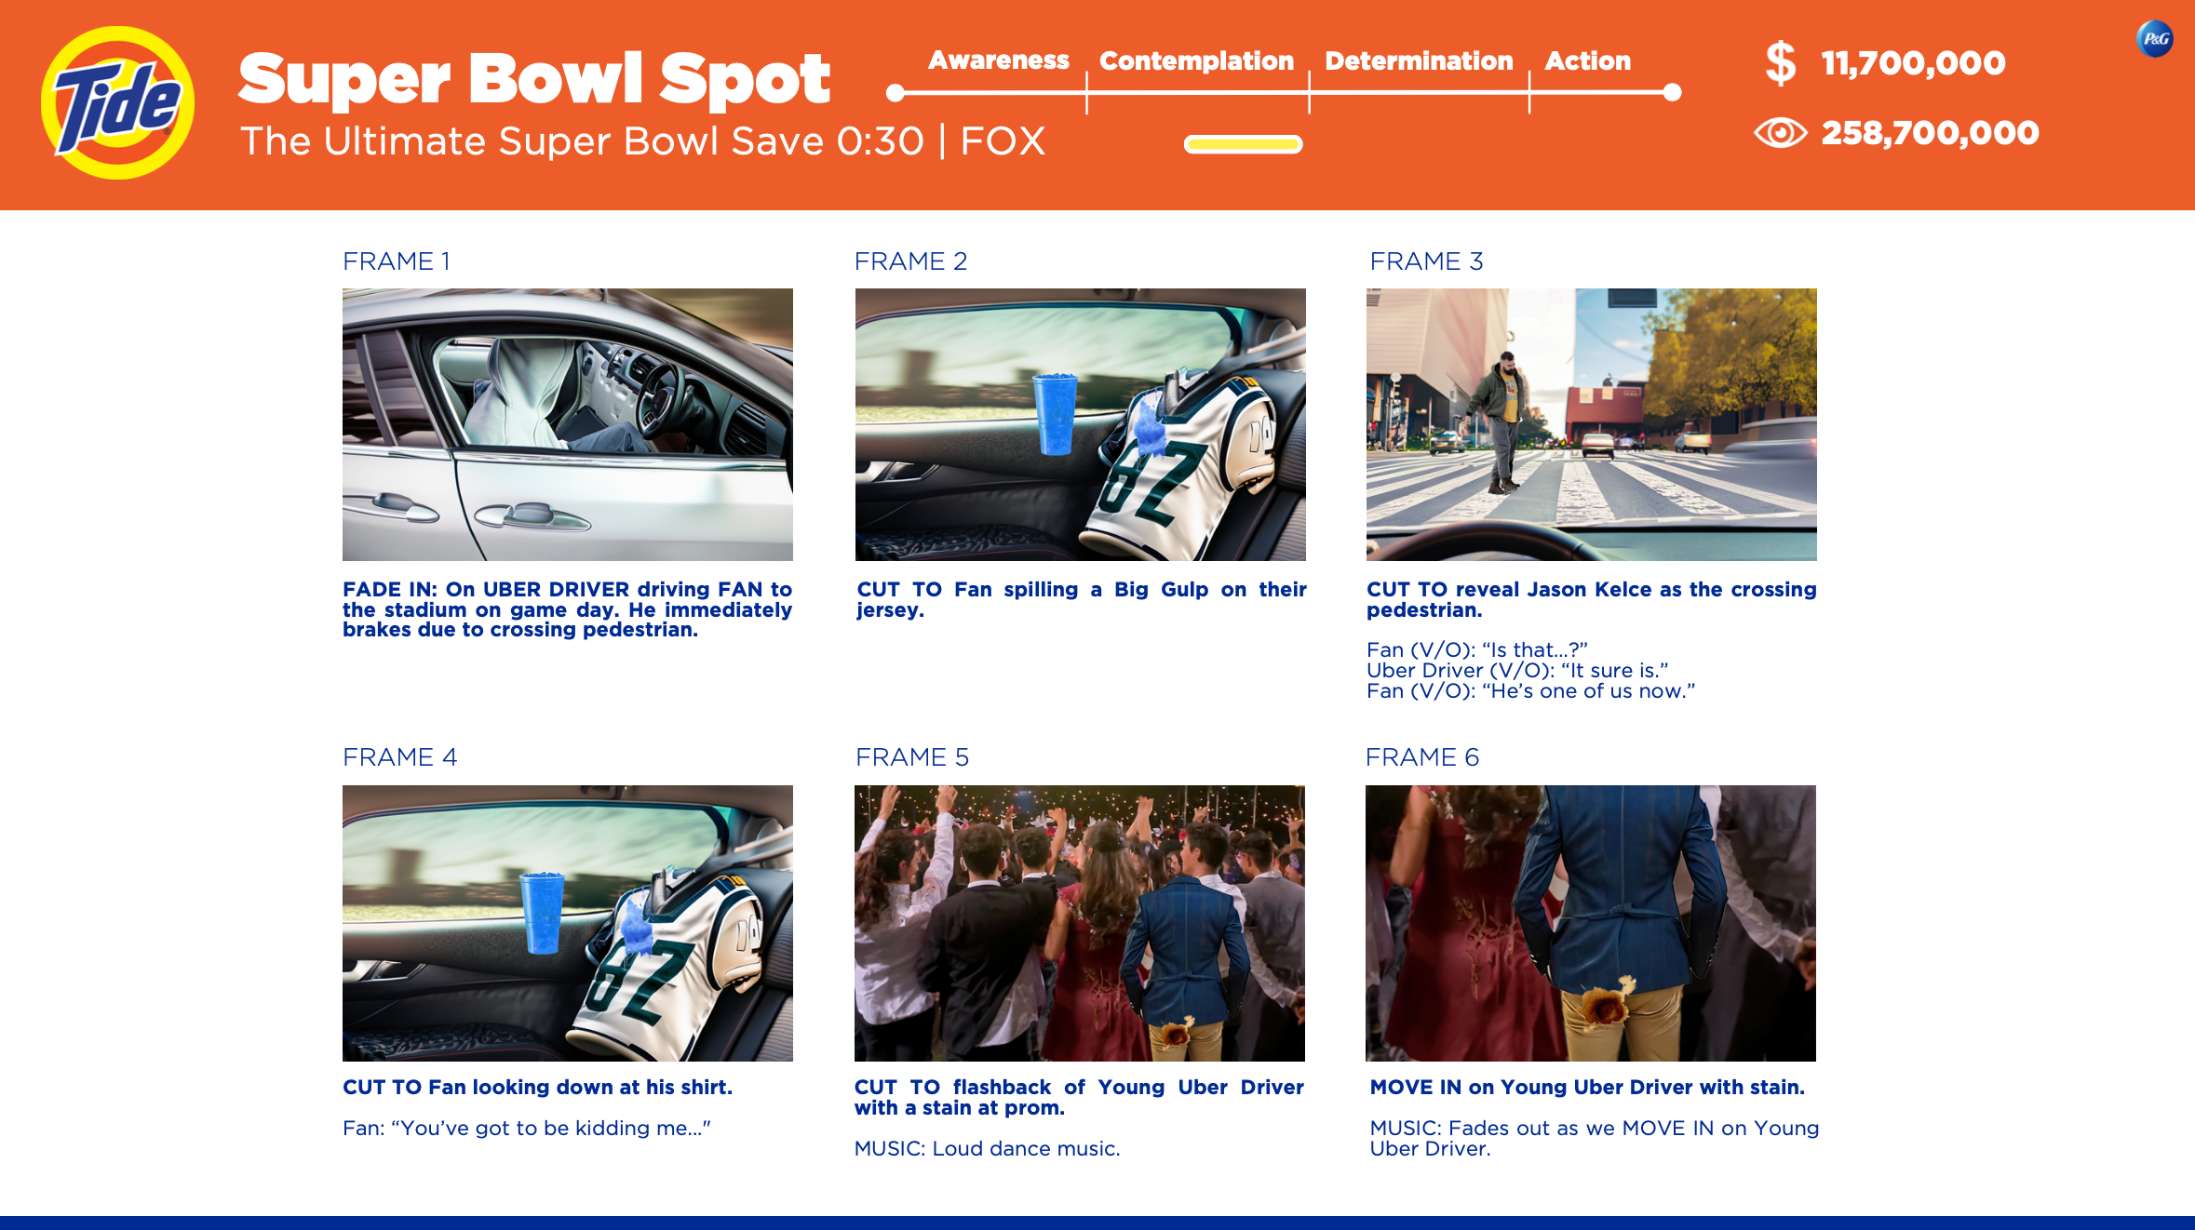Click the 'Is that...?' dialogue line

(1477, 649)
